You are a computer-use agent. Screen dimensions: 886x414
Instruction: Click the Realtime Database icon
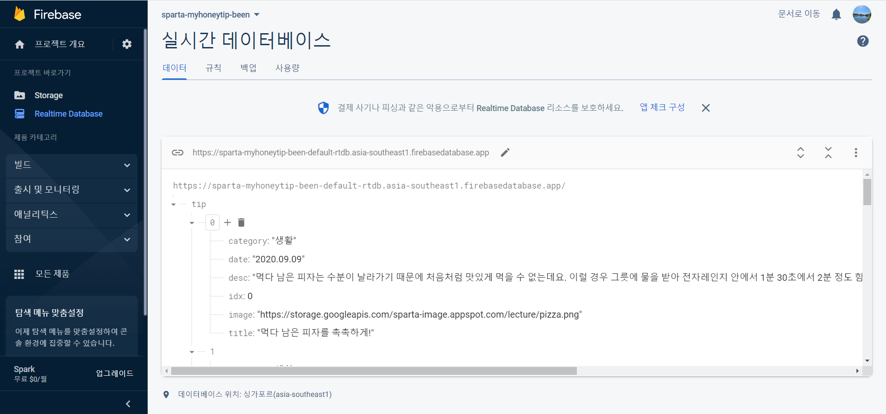point(19,114)
